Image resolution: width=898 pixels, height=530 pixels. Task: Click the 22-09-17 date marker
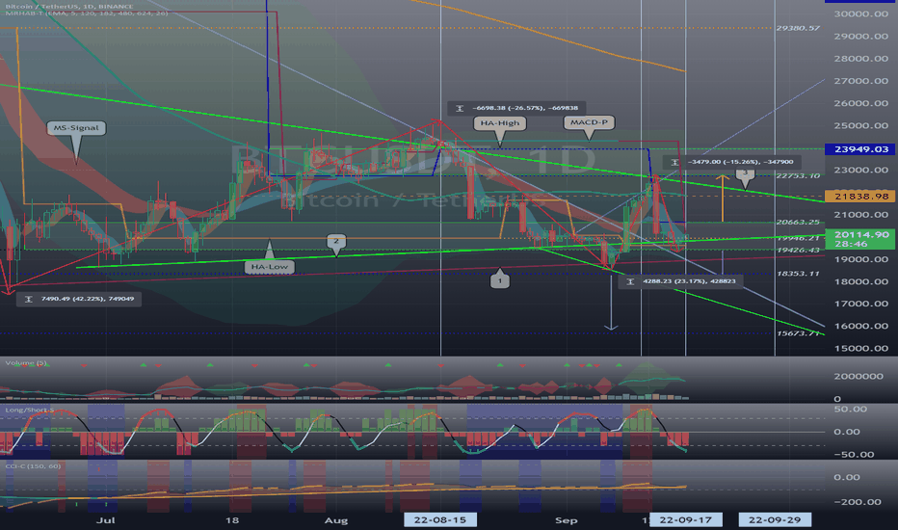click(x=685, y=520)
